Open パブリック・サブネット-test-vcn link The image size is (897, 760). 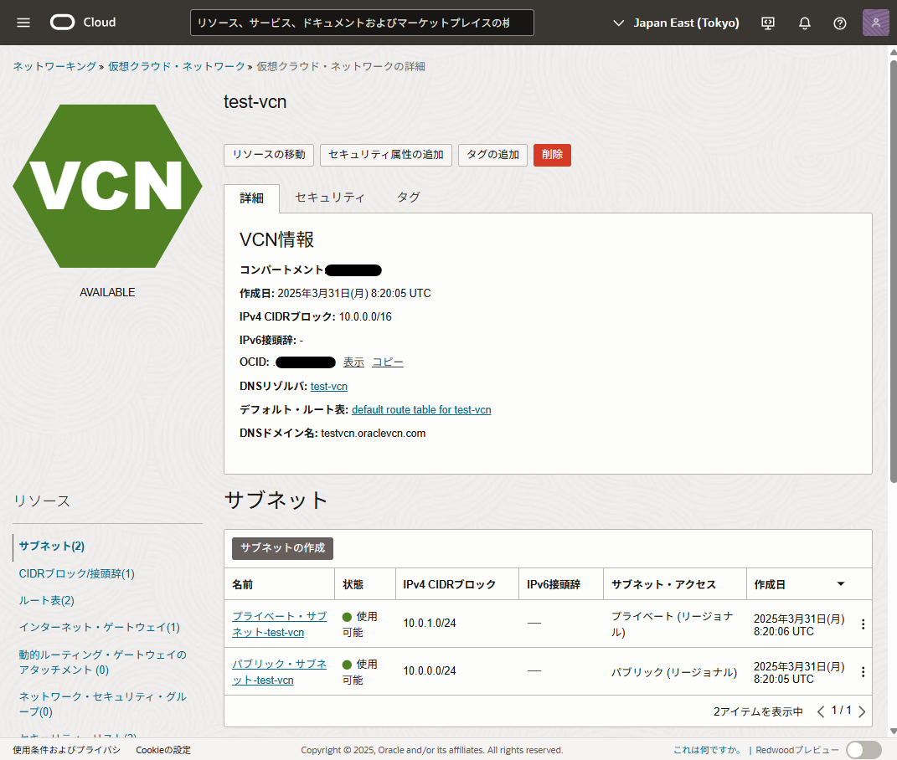coord(279,672)
